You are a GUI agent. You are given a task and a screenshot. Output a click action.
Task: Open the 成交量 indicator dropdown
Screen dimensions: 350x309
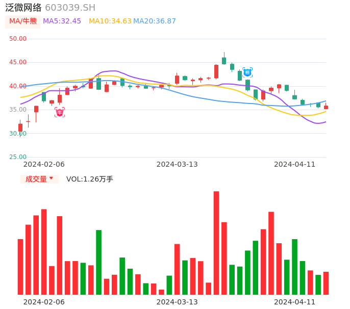click(x=39, y=179)
